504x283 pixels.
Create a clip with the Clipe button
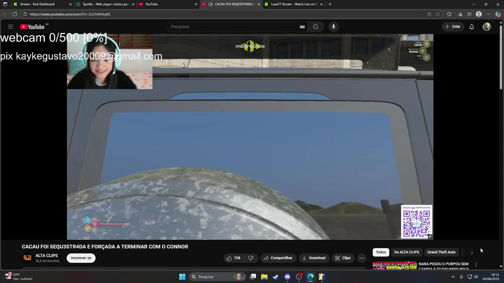(x=343, y=258)
